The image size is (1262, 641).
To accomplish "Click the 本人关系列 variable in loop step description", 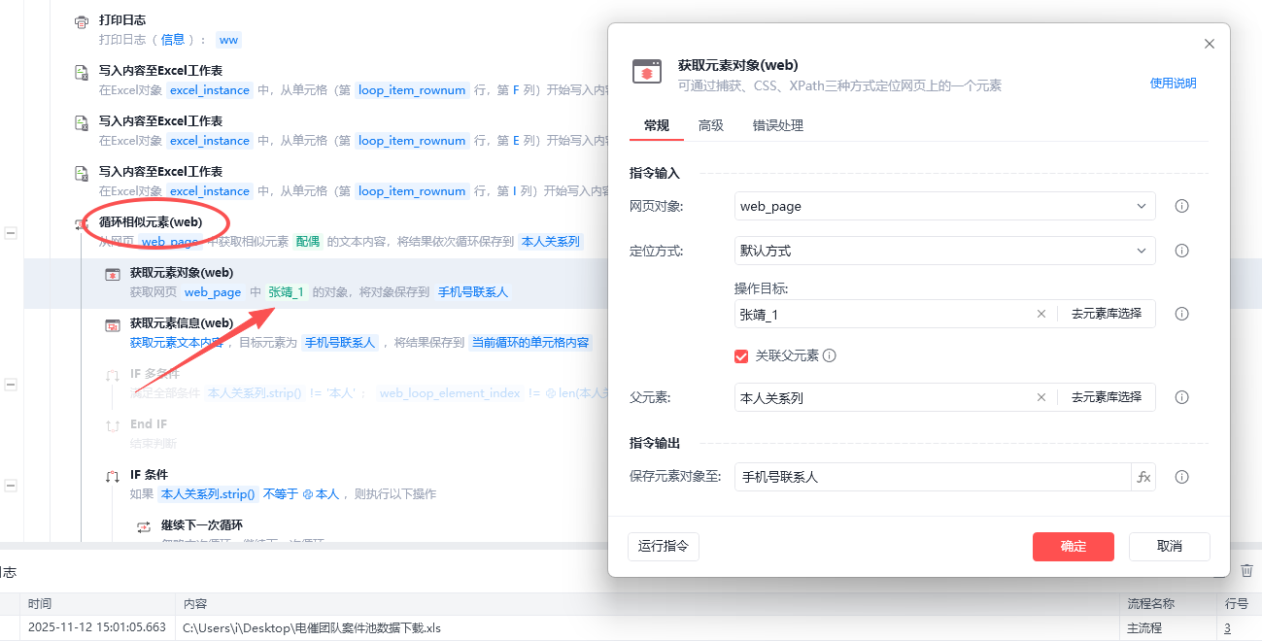I will (x=550, y=241).
